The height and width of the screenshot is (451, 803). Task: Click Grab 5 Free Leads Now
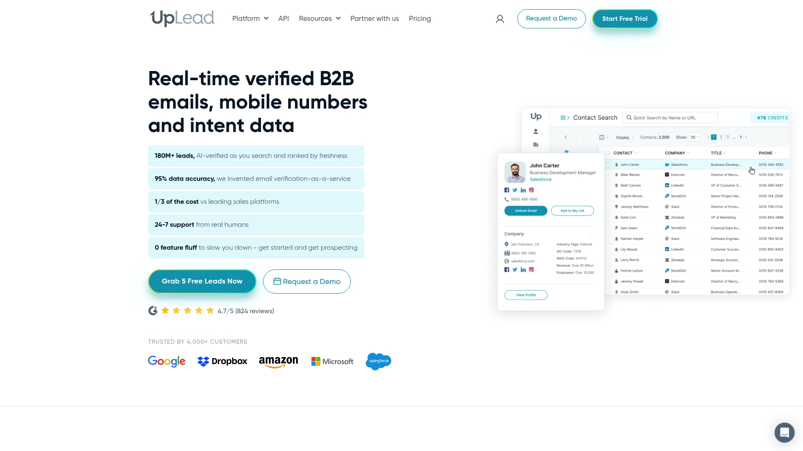tap(202, 281)
